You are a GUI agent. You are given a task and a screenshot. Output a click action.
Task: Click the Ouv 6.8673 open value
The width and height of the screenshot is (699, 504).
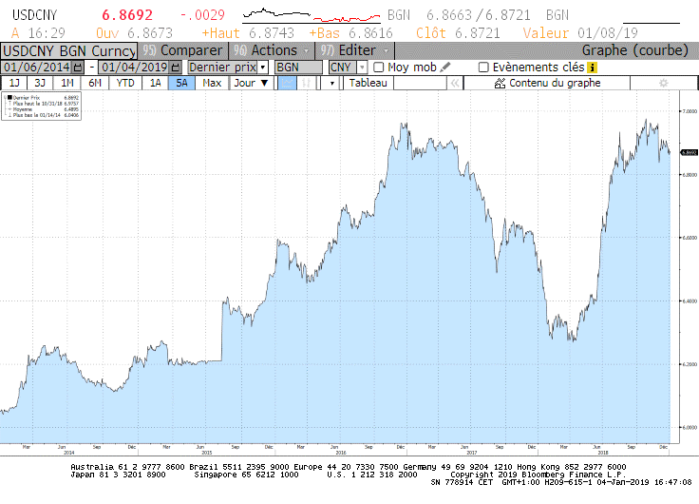click(x=134, y=33)
